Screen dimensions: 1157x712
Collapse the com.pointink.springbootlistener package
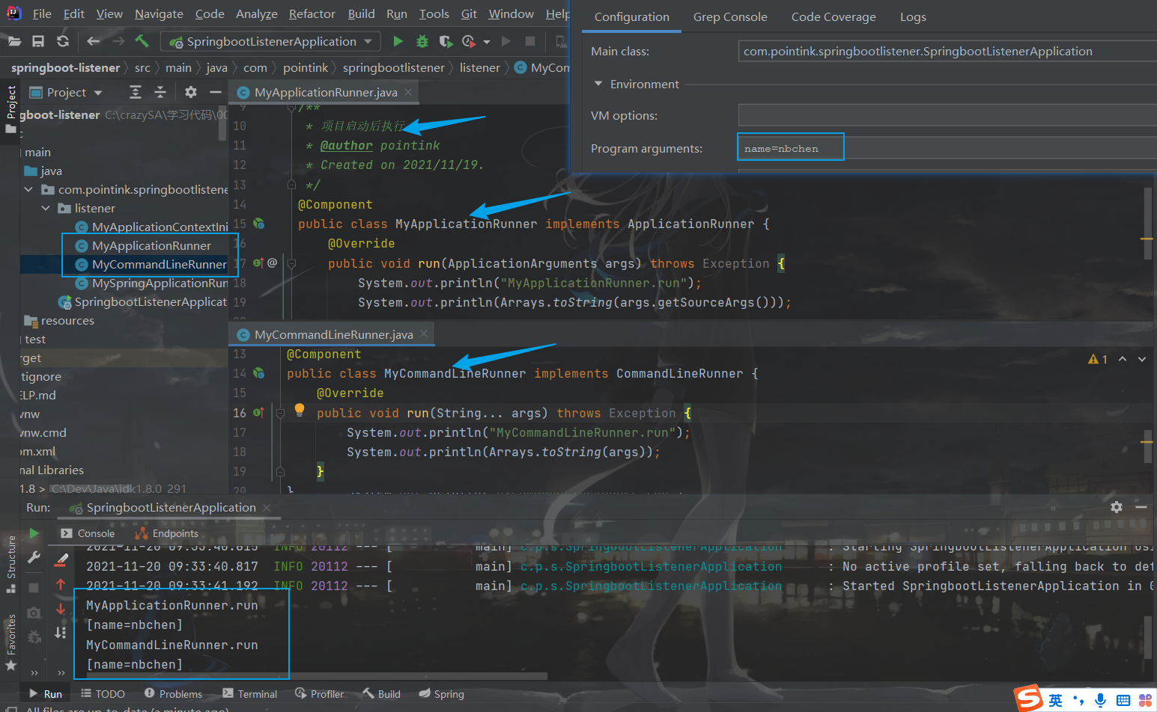[x=28, y=189]
